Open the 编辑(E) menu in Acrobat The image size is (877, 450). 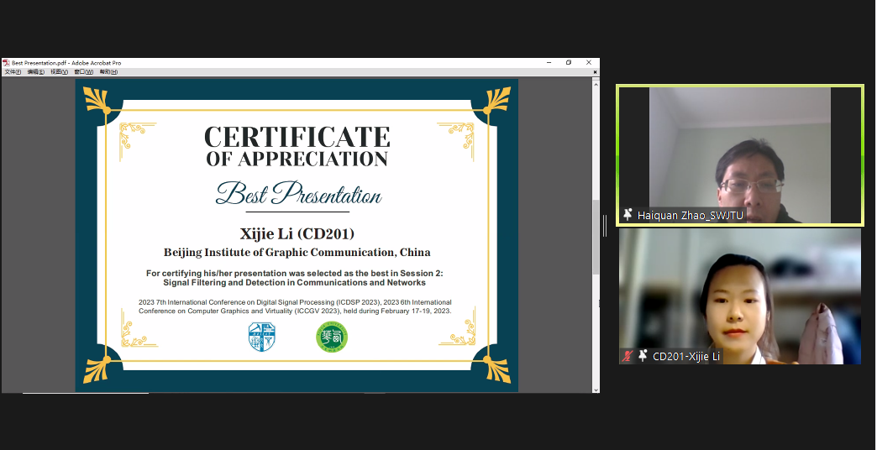[36, 72]
